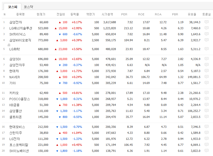The height and width of the screenshot is (156, 213).
Task: Switch to the 코스피 tab
Action: (x=13, y=7)
